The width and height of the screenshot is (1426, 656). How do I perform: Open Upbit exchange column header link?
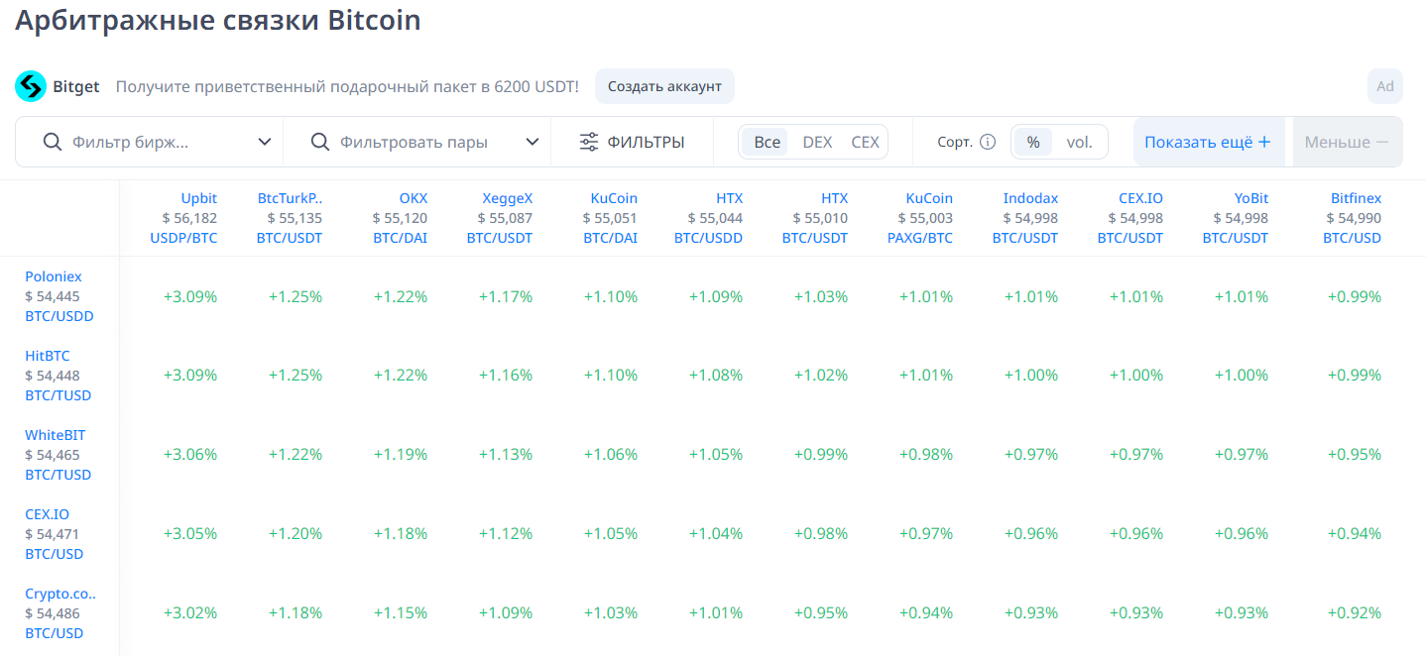tap(198, 198)
